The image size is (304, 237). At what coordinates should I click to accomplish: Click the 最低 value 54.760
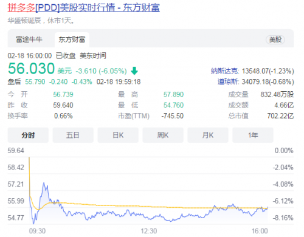coord(174,105)
